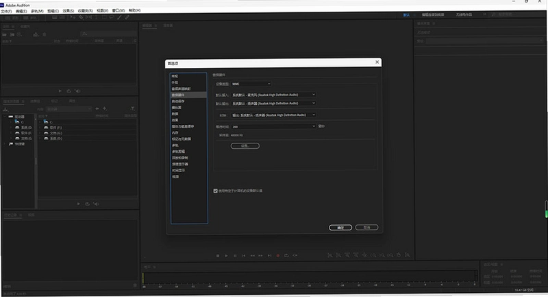Open the 编辑(E) menu
This screenshot has height=297, width=548.
[21, 11]
